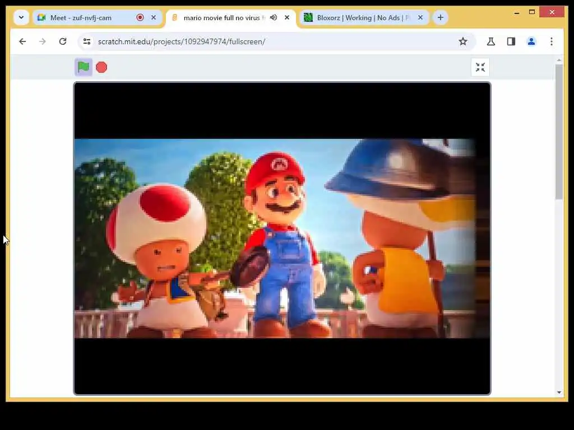Switch to the Meet - zuf-nvfj-cam tab
Image resolution: width=574 pixels, height=430 pixels.
98,17
